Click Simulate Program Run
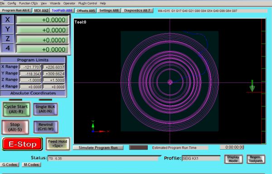The height and width of the screenshot is (174, 272). (98, 148)
